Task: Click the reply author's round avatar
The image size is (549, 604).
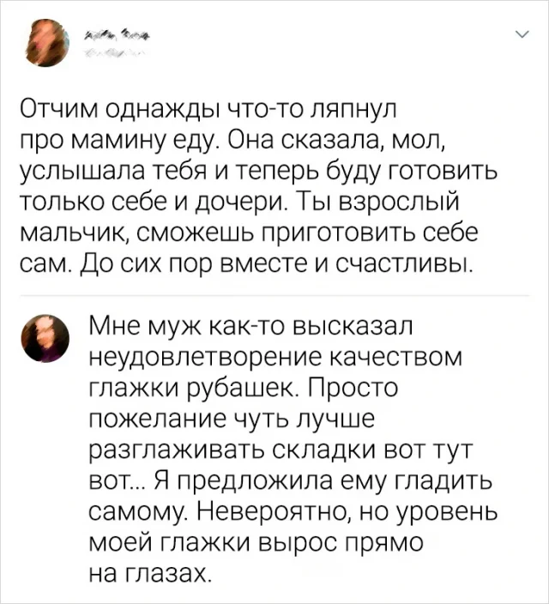Action: [x=44, y=337]
